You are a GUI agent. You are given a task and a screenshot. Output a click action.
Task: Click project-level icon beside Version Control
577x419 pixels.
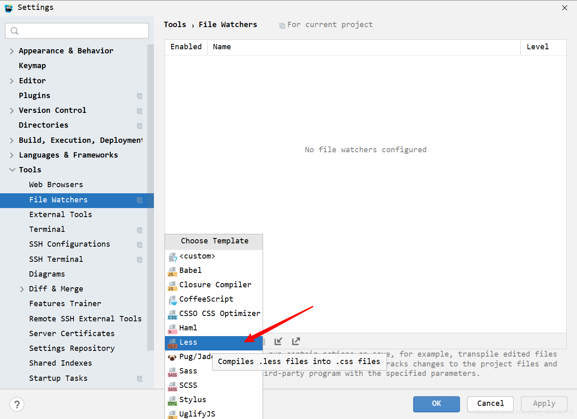point(140,111)
